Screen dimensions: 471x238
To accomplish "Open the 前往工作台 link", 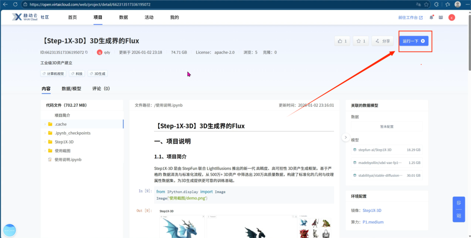I will click(410, 17).
